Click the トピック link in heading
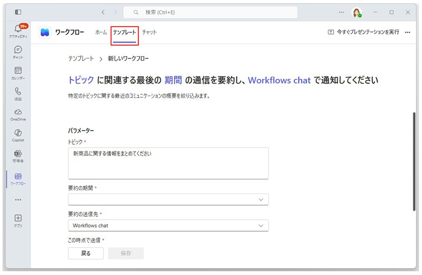This screenshot has width=422, height=275. pyautogui.click(x=81, y=80)
